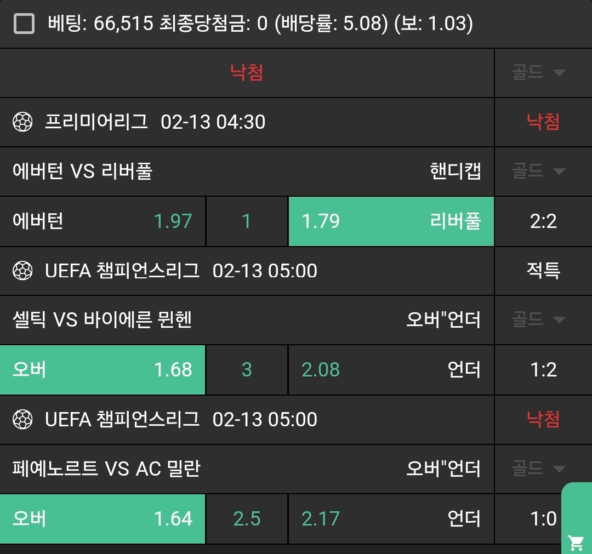Click the 2:2 score result cell
This screenshot has height=554, width=592.
tap(543, 221)
